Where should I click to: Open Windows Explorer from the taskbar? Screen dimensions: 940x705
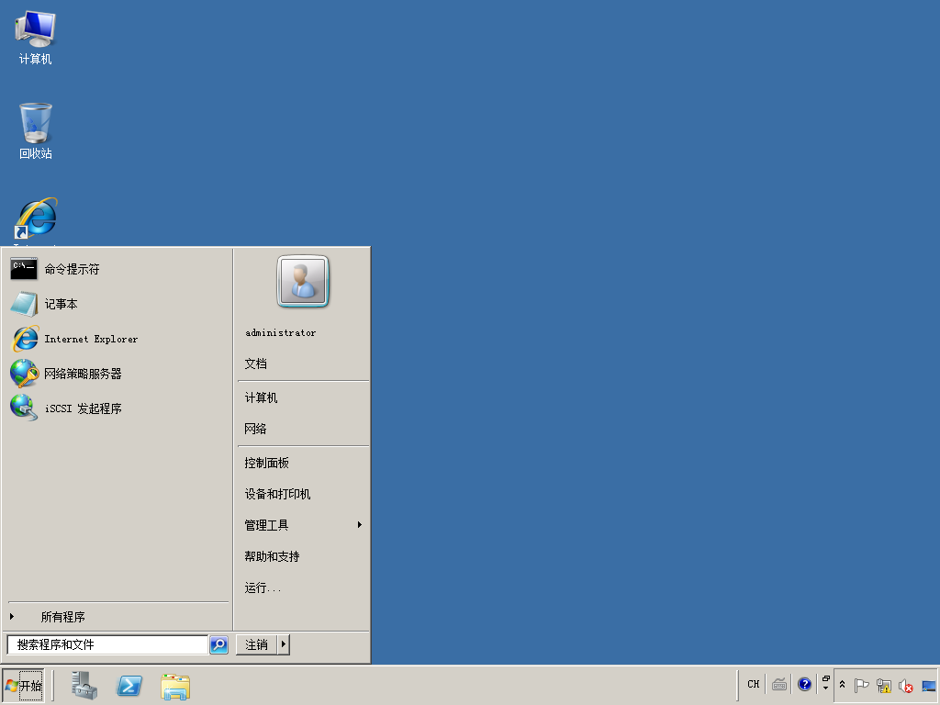(x=175, y=687)
